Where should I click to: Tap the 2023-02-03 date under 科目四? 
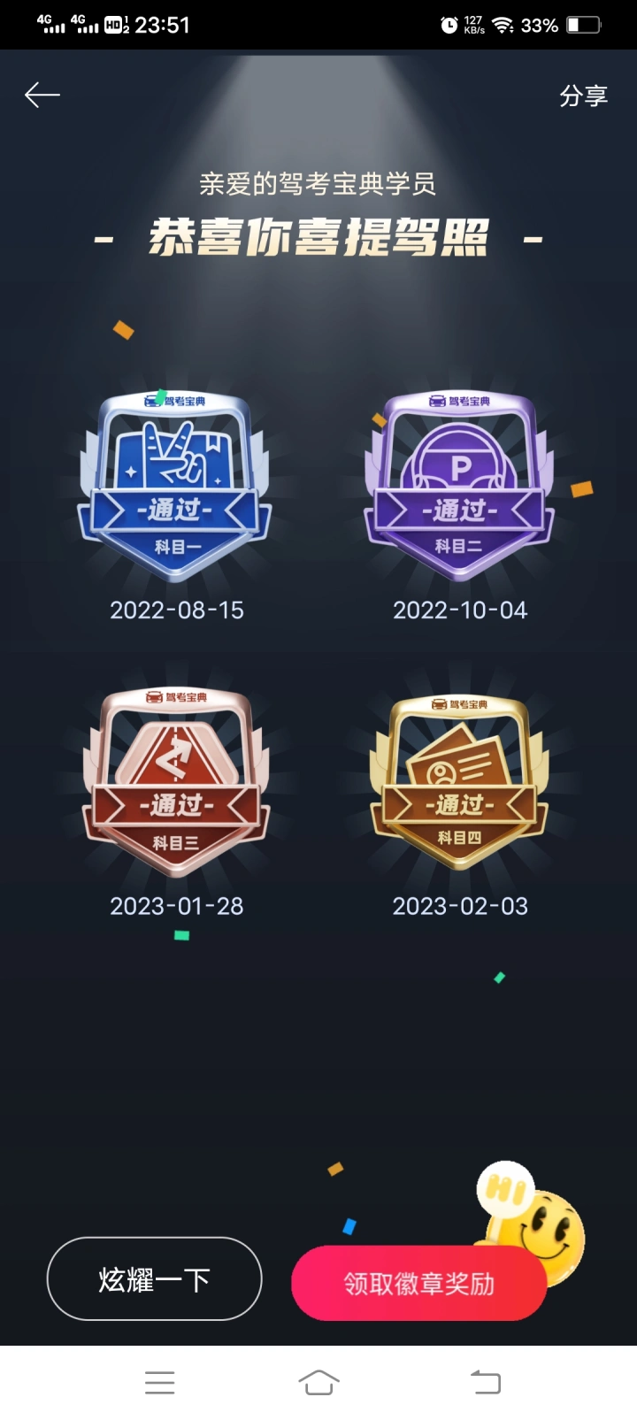click(460, 906)
